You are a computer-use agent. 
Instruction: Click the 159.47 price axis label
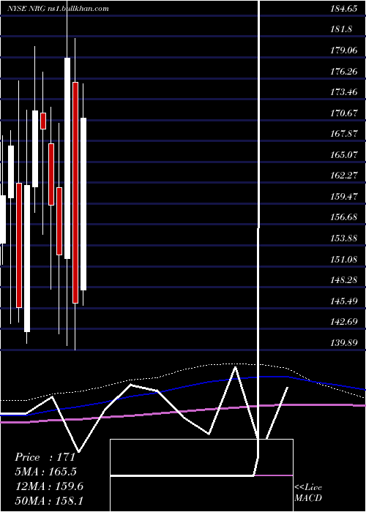click(343, 197)
